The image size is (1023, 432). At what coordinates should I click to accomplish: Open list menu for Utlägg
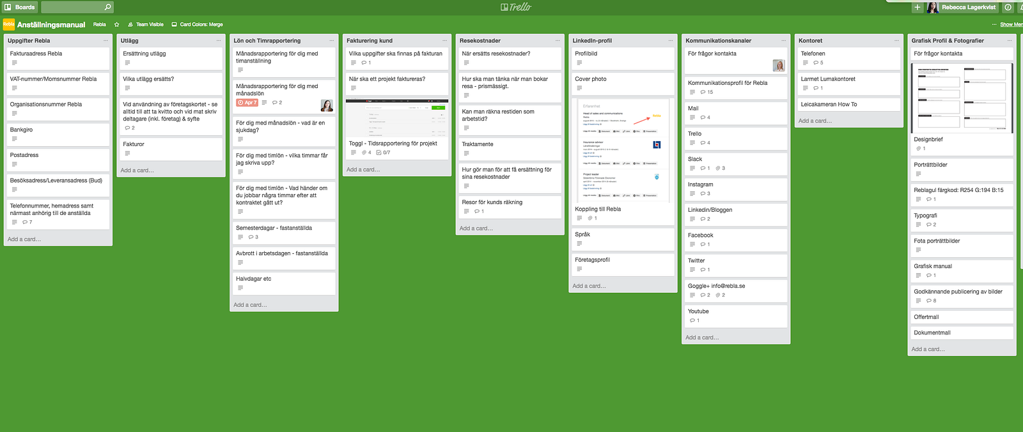[219, 40]
